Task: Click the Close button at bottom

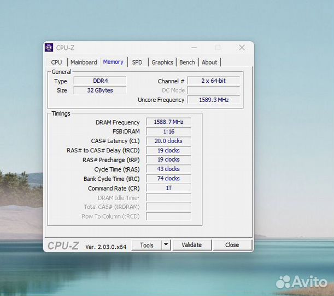Action: tap(232, 245)
